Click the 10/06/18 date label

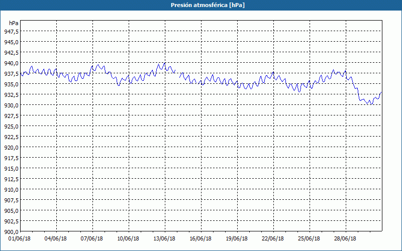click(128, 239)
